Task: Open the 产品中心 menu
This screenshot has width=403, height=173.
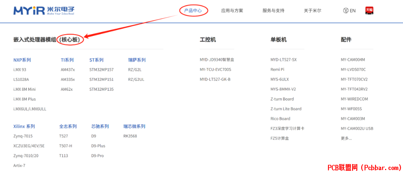Action: [193, 10]
